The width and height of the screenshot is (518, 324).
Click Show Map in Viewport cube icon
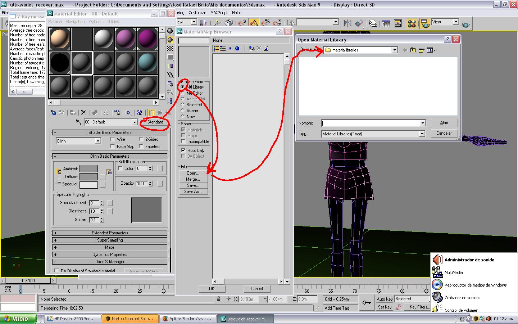tap(140, 113)
